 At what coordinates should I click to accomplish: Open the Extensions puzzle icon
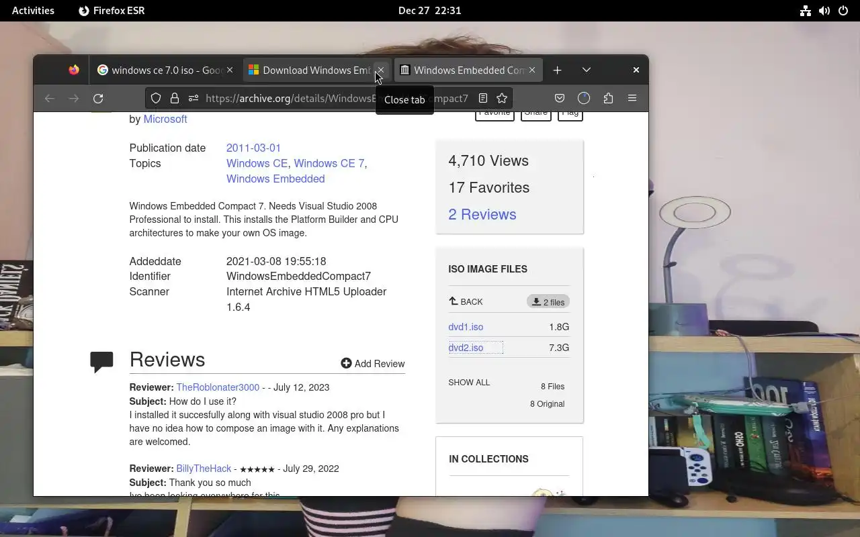point(608,98)
